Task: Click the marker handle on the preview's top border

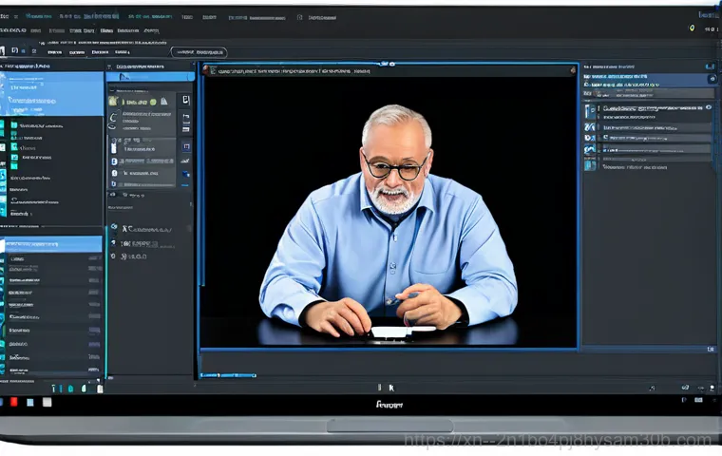Action: coord(387,64)
